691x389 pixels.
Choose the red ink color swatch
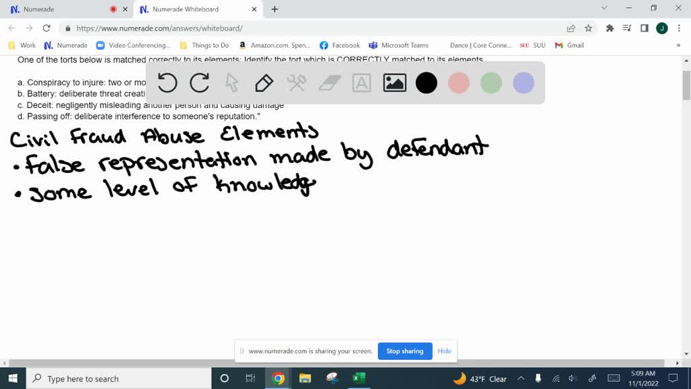click(459, 82)
